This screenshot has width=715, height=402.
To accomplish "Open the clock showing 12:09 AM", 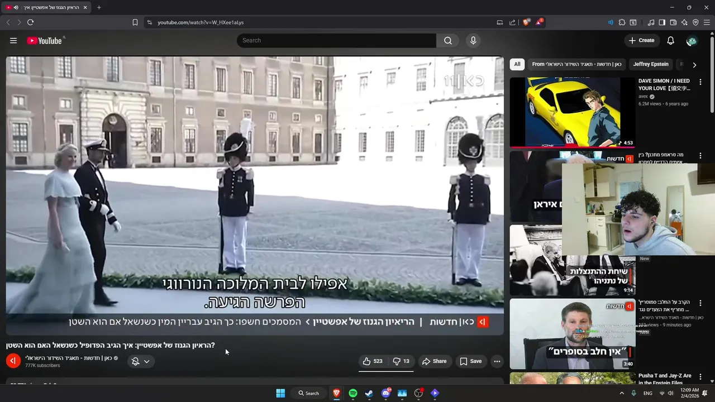I will click(x=690, y=393).
